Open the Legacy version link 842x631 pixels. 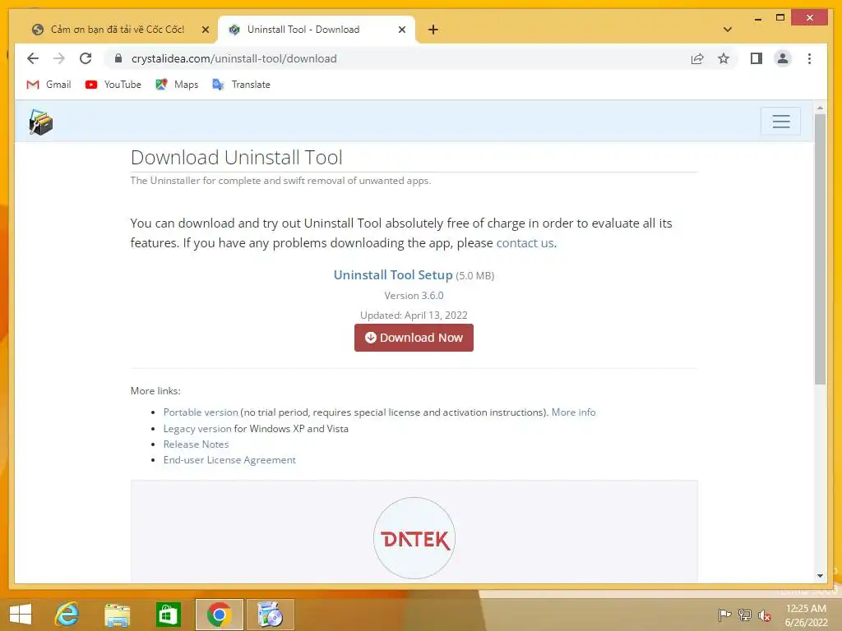click(x=197, y=429)
